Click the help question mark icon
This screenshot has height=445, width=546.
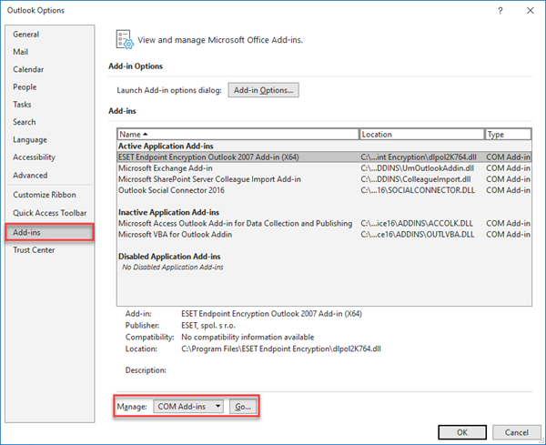tap(500, 11)
